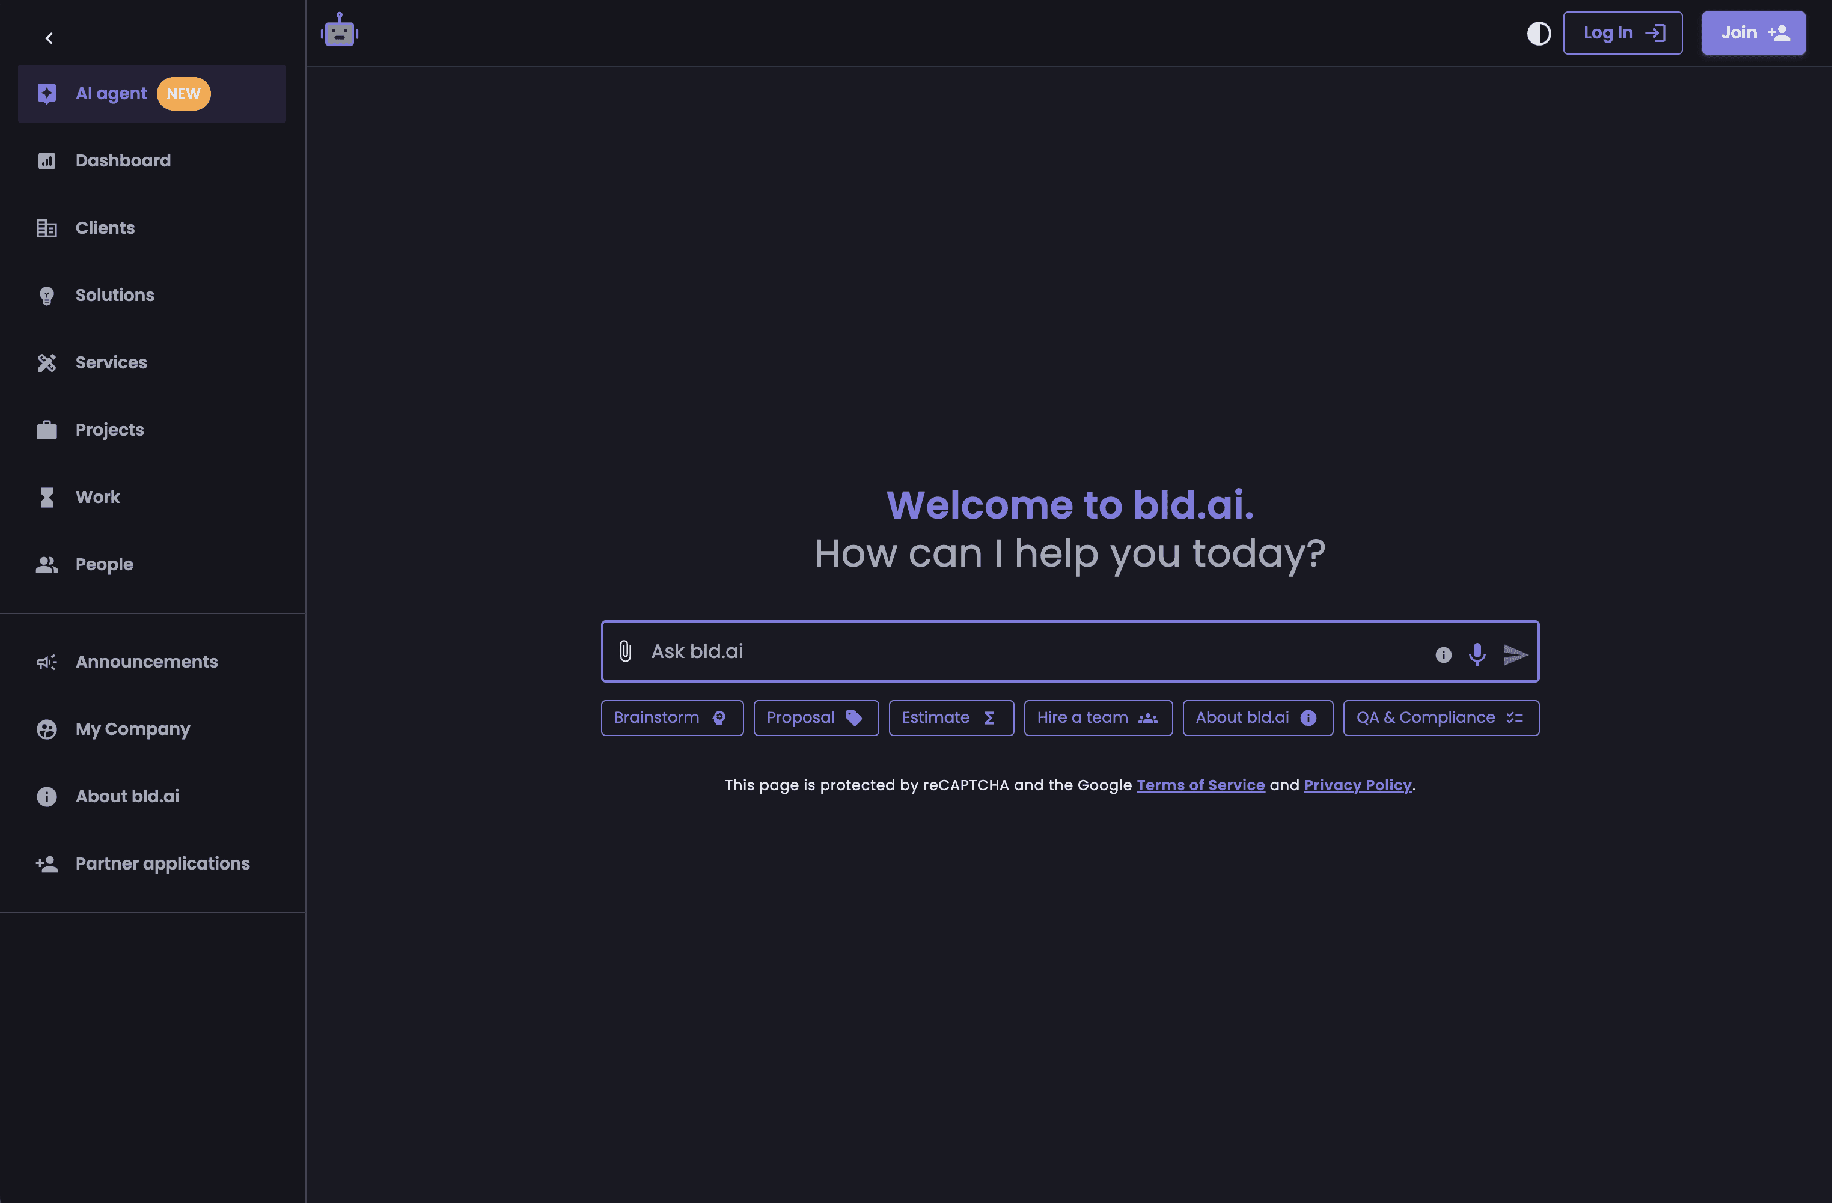Click the info icon in the prompt box

coord(1443,655)
